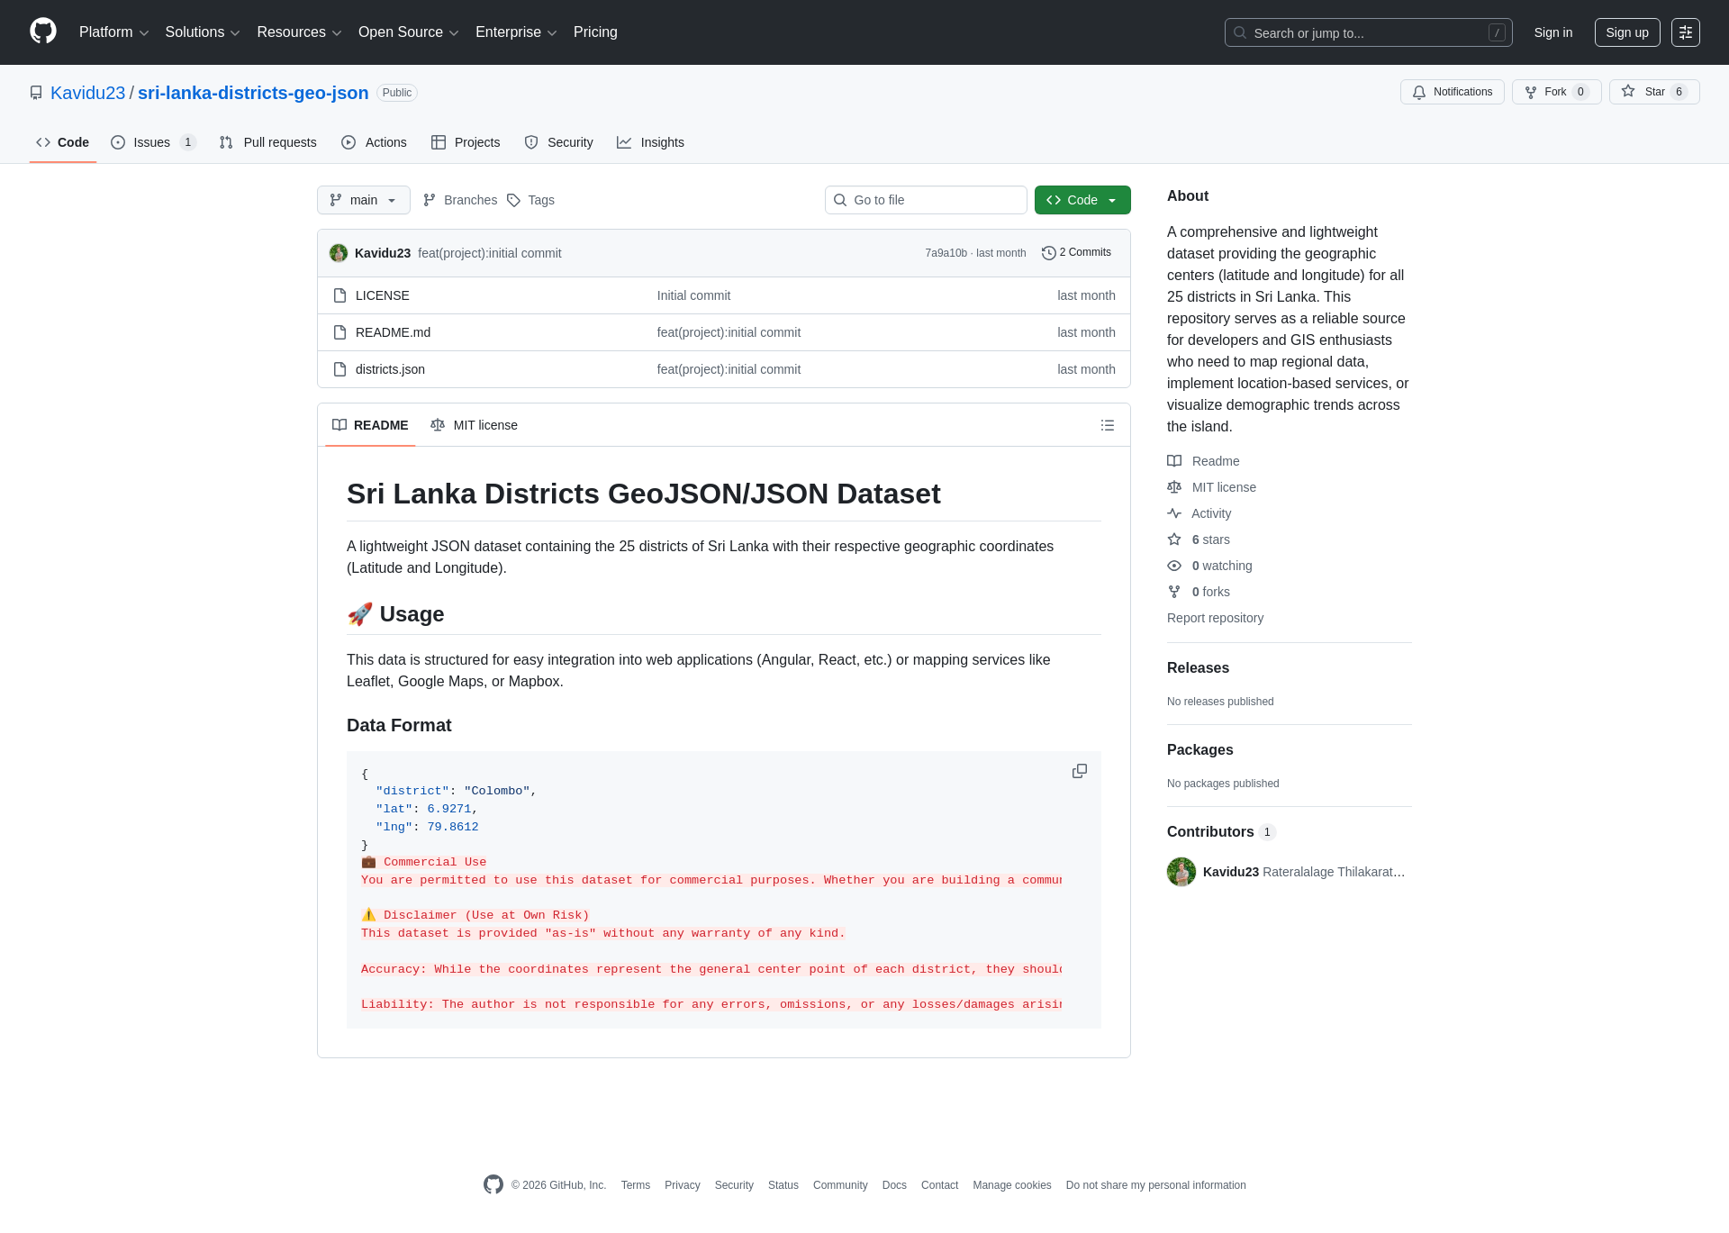
Task: Open commit history clock icon
Action: 1048,253
